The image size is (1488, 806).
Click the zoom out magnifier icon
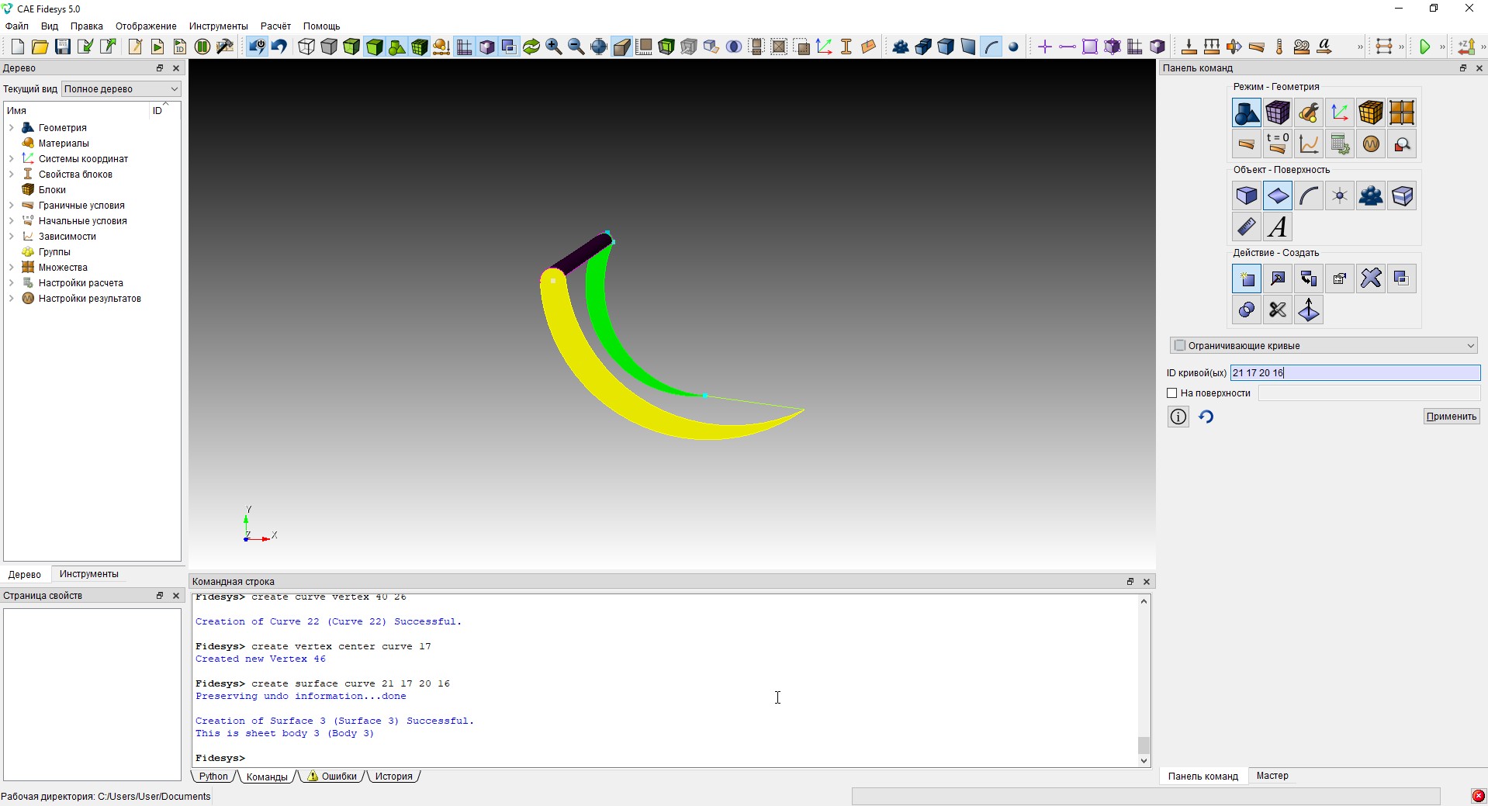click(x=576, y=47)
